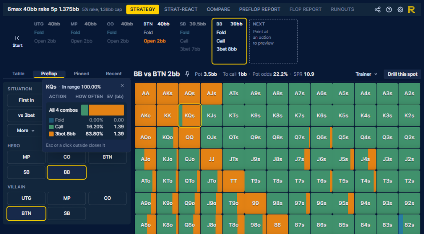Click the A5s hand cell

343,93
